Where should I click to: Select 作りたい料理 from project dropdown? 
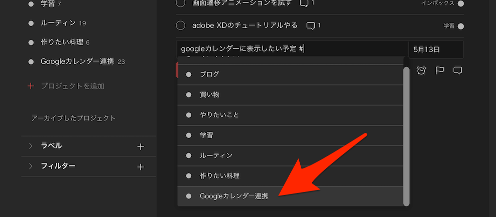290,175
